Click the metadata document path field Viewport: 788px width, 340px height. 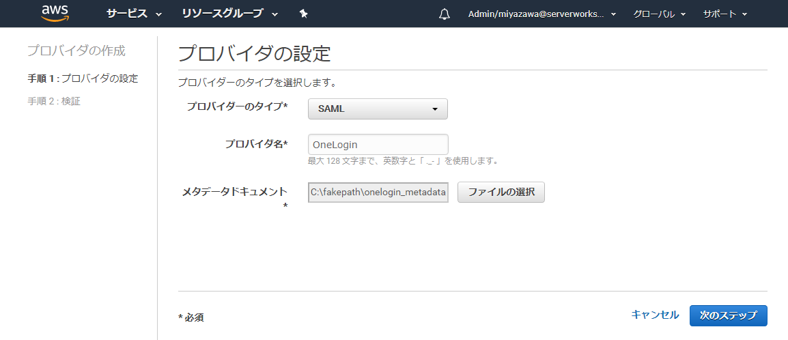pos(378,193)
